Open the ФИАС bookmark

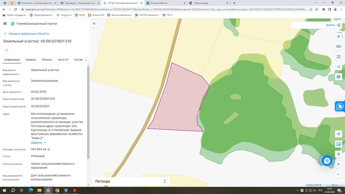(x=80, y=15)
